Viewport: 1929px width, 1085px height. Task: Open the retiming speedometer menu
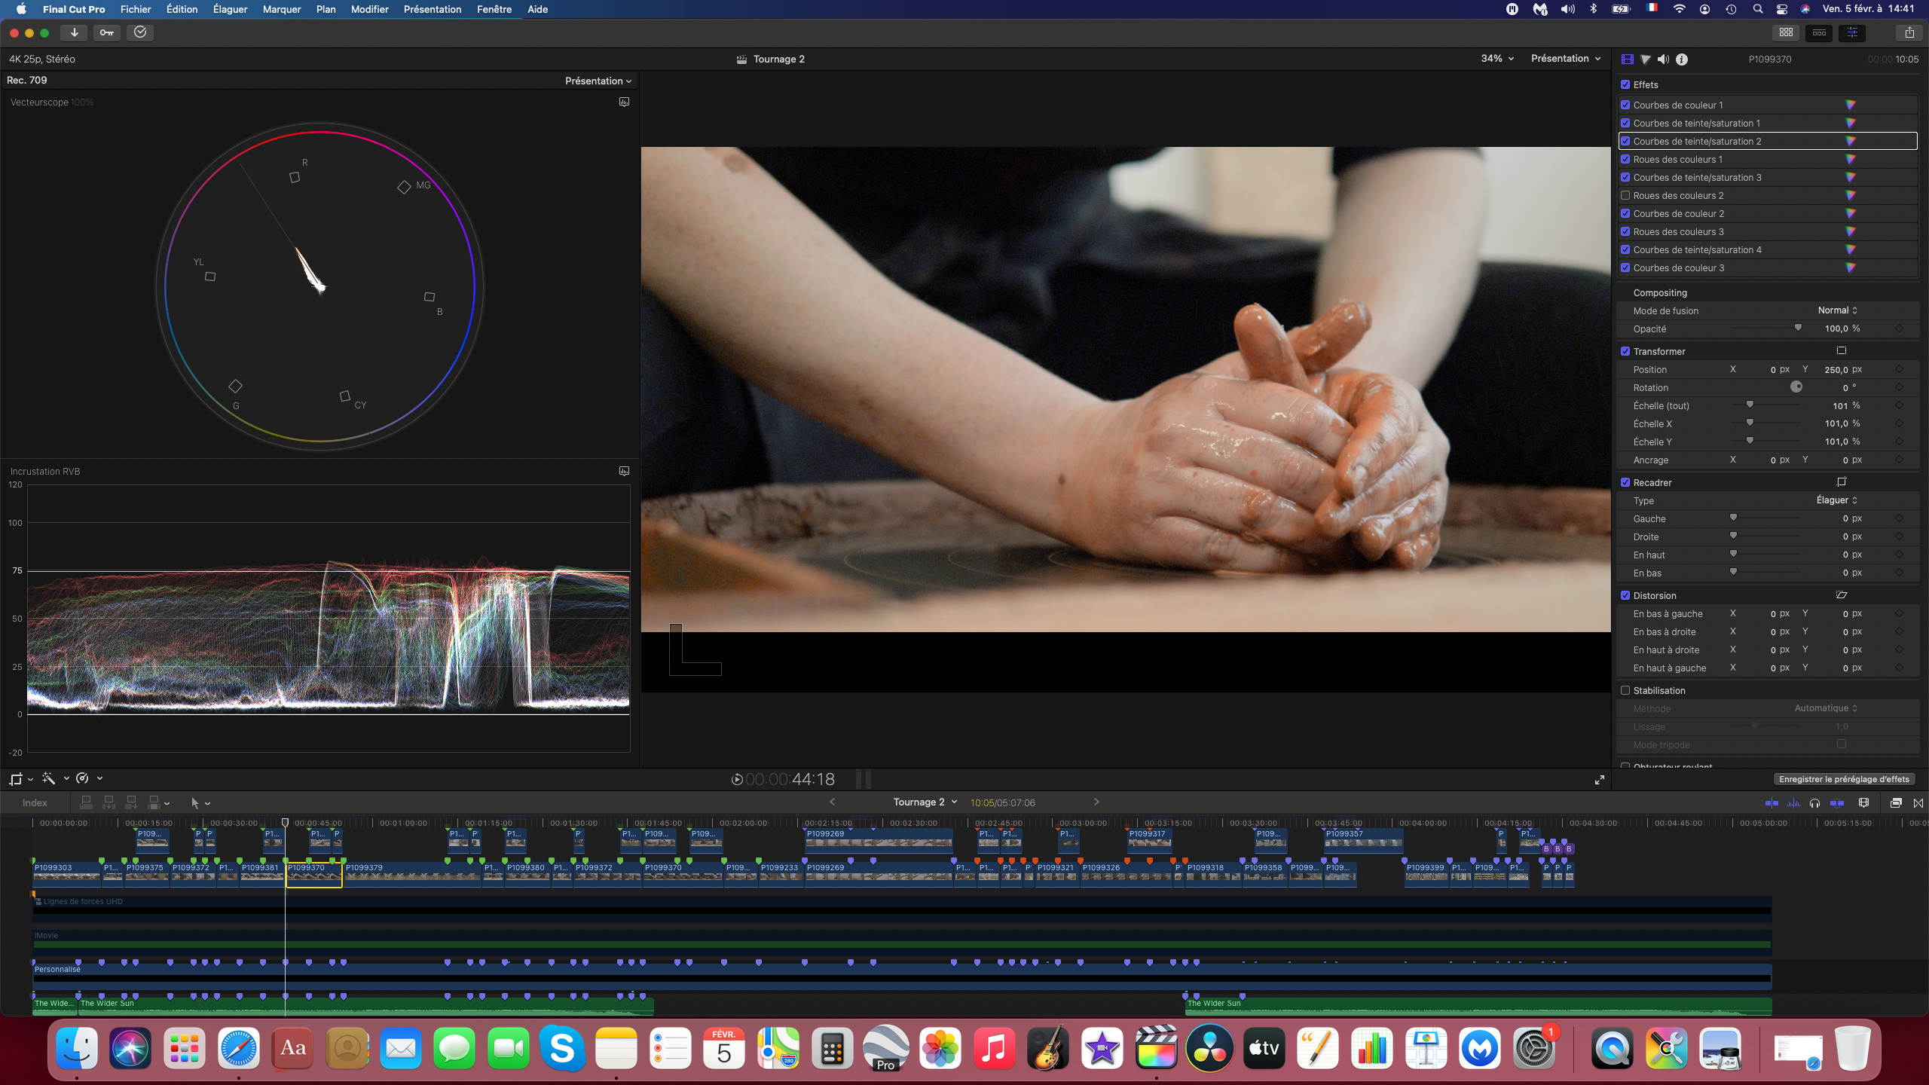point(88,778)
